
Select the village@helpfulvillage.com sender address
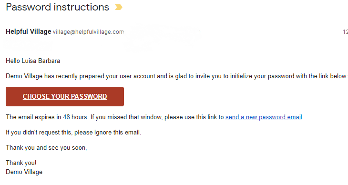(x=88, y=32)
